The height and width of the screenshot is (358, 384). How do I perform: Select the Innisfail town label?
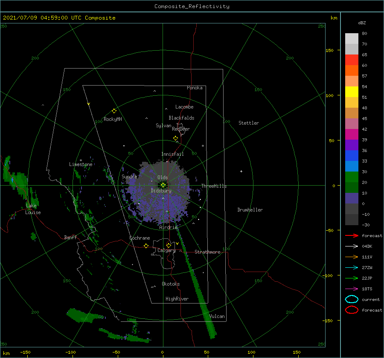[172, 154]
